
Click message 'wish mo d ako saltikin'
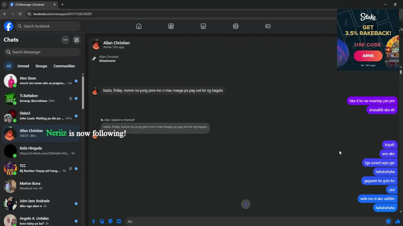pos(377,199)
